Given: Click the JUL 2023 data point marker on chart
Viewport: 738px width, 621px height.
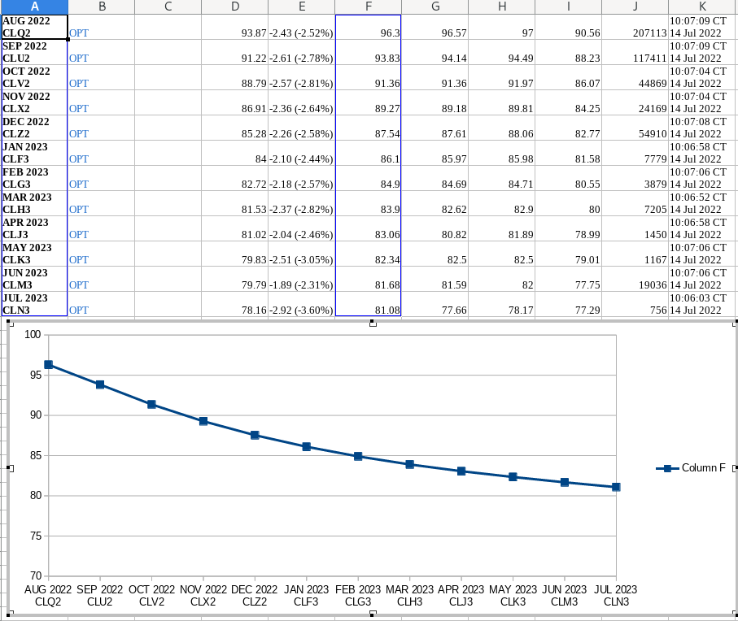Looking at the screenshot, I should pos(616,487).
